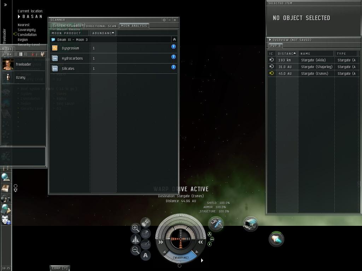Click the Dysprosium product icon
The image size is (362, 271).
tap(55, 48)
